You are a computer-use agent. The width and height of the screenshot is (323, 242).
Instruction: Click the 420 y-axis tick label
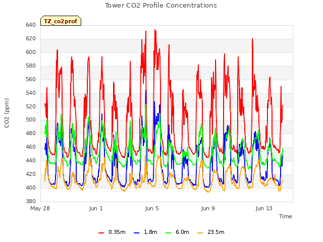point(31,174)
